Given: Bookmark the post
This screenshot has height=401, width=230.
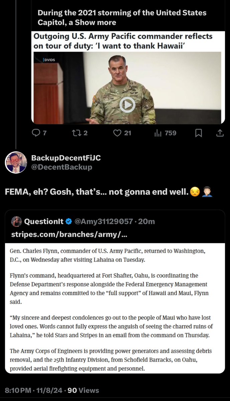Looking at the screenshot, I should click(198, 133).
